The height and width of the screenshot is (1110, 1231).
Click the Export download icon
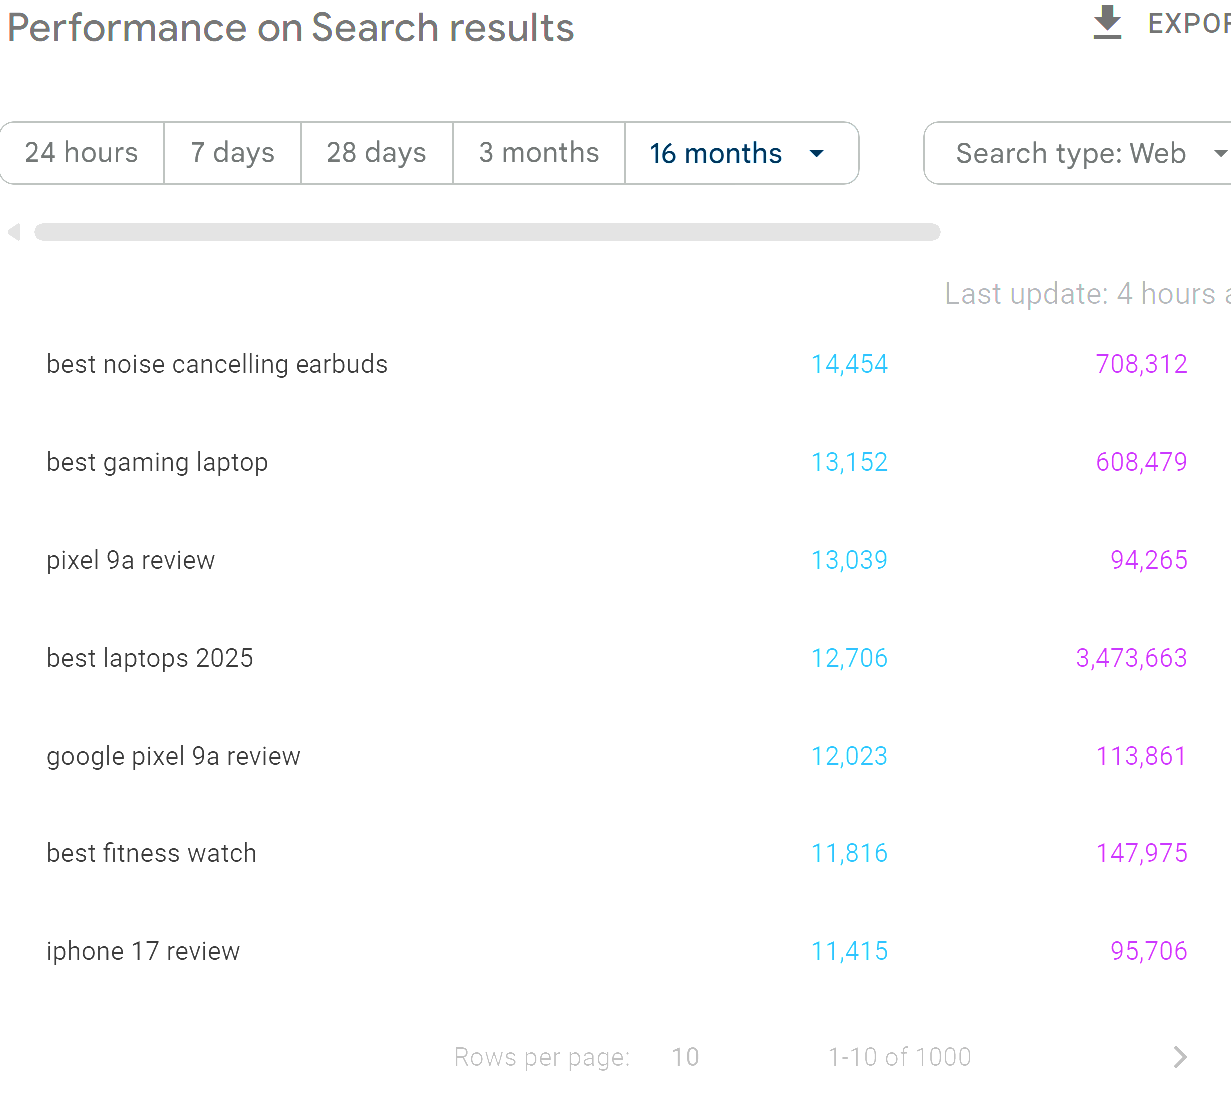1107,23
